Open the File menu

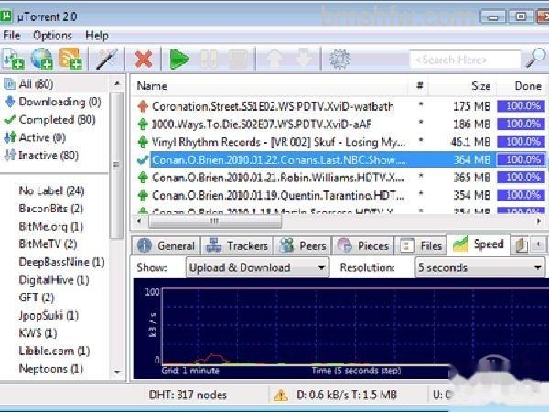coord(11,36)
